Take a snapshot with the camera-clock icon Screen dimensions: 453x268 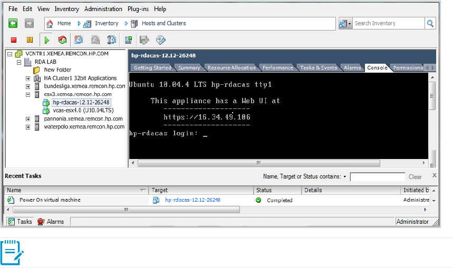tap(79, 40)
